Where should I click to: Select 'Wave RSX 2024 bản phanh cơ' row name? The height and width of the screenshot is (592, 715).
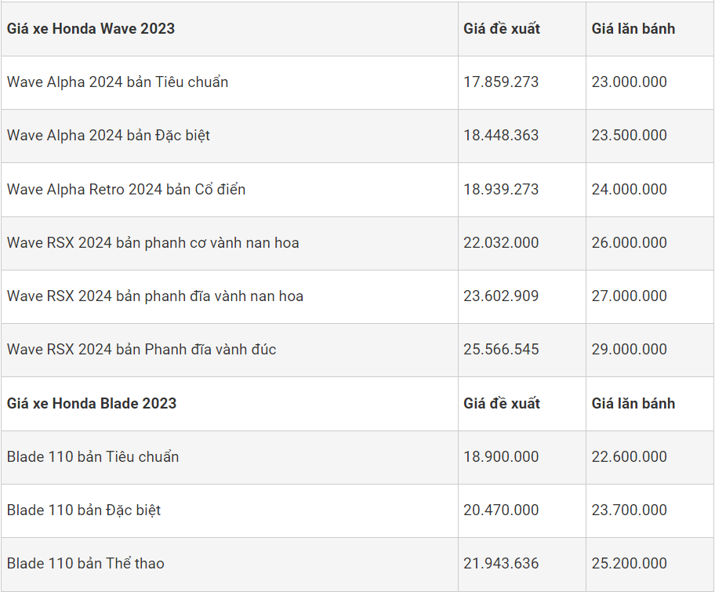[x=153, y=243]
